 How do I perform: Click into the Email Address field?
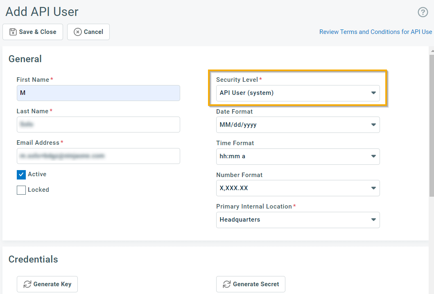point(98,156)
